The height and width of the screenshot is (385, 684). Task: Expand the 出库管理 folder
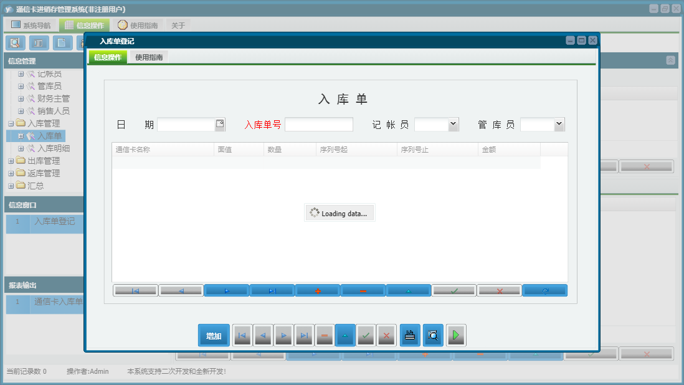click(11, 161)
